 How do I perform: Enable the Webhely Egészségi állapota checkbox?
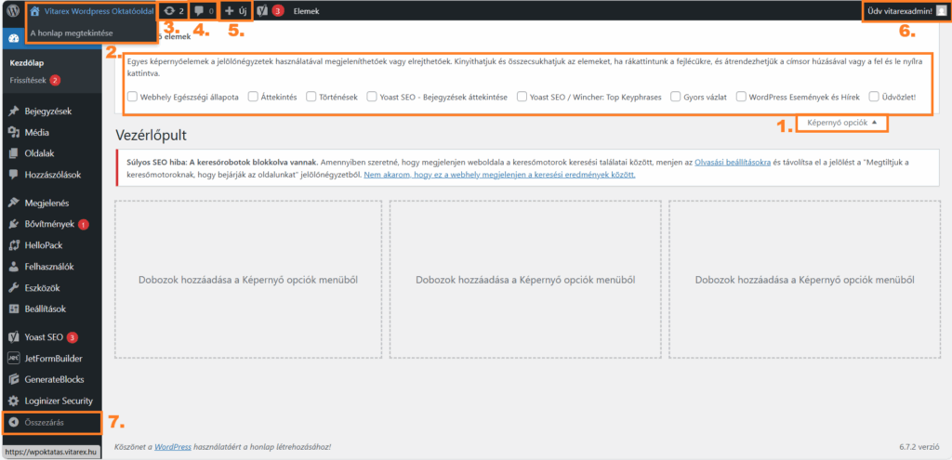tap(132, 96)
